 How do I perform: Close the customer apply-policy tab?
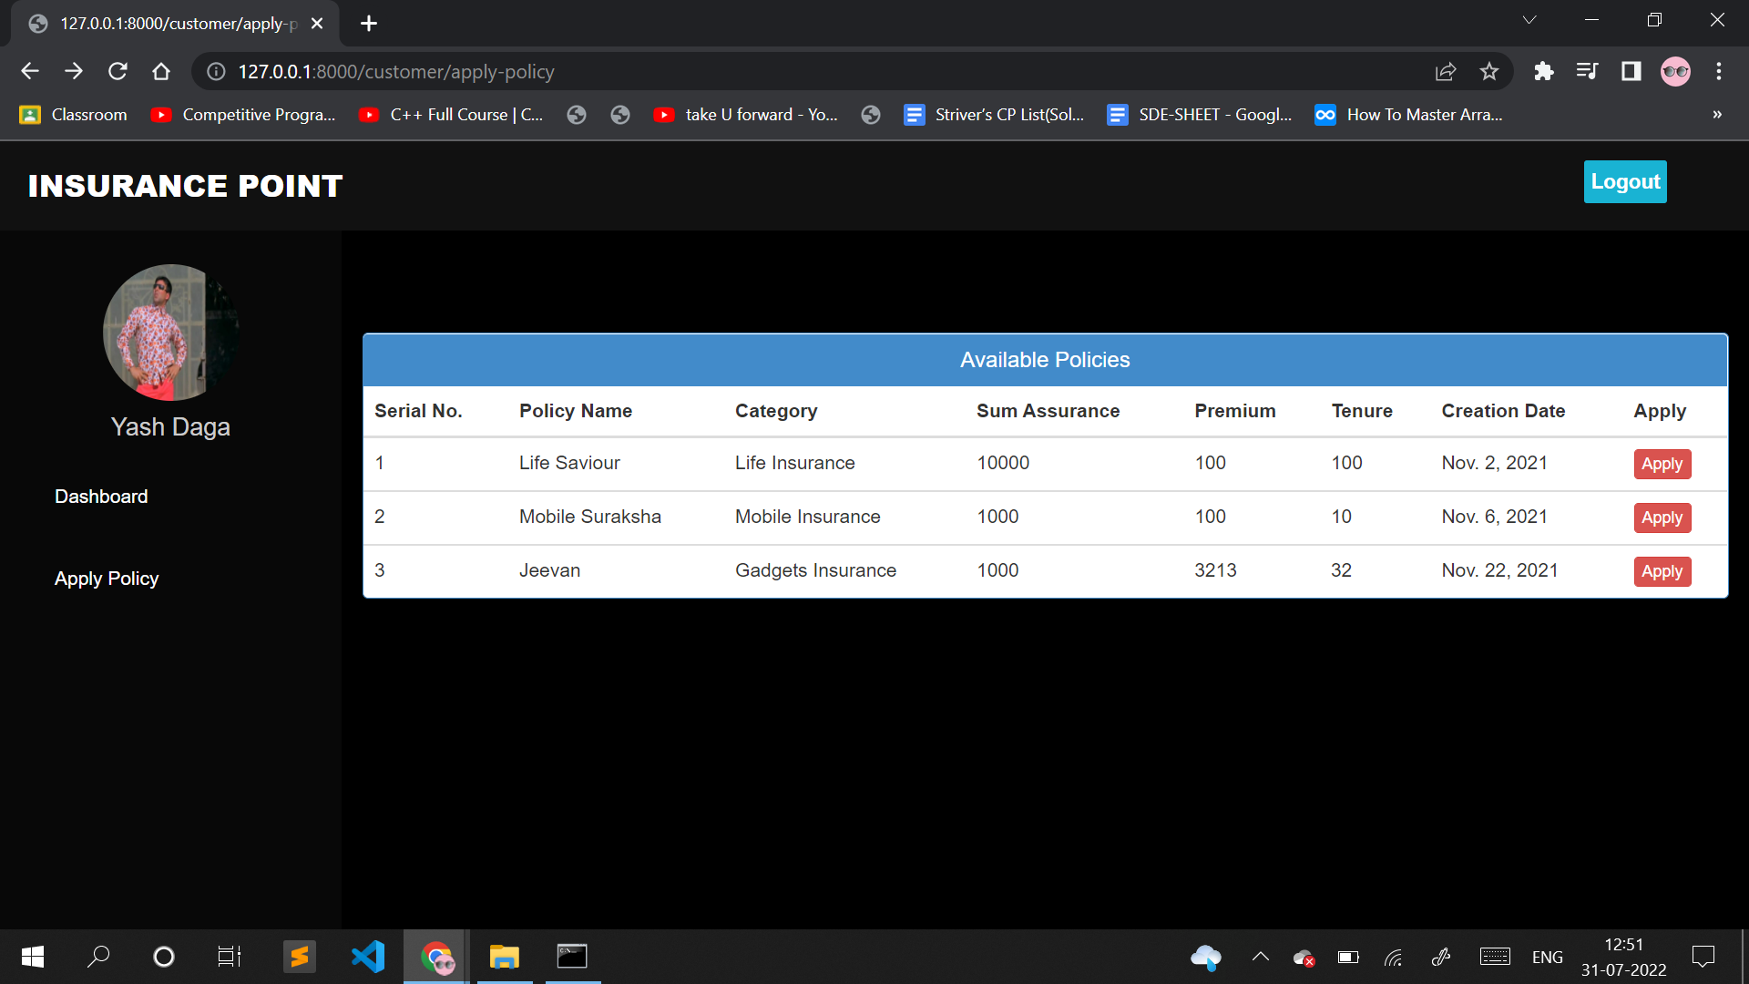click(317, 24)
